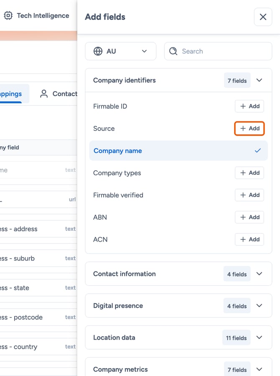Screen dimensions: 280x376
Task: Click the Firmable ID label
Action: 110,106
